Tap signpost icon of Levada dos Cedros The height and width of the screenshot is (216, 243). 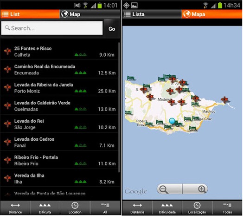7,142
